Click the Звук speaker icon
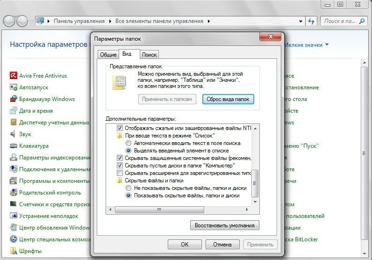Image resolution: width=372 pixels, height=260 pixels. point(14,134)
